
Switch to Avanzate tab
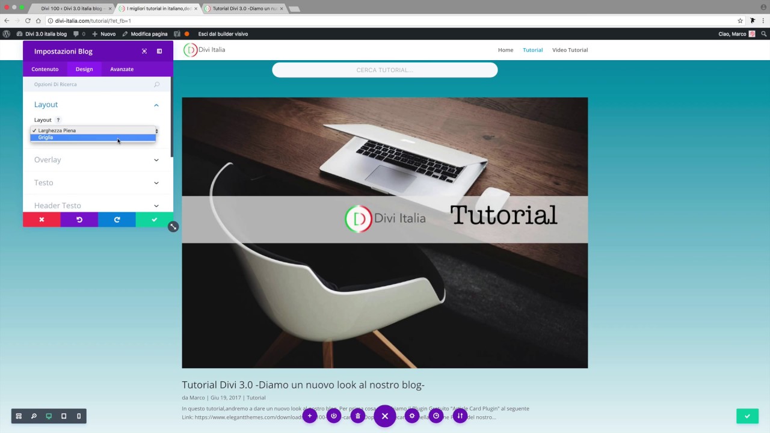[x=122, y=69]
